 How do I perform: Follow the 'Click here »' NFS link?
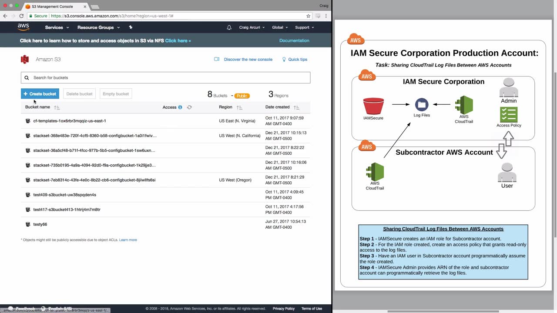coord(178,41)
